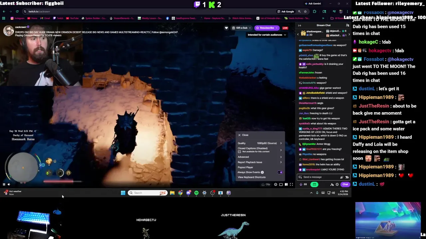The width and height of the screenshot is (426, 239).
Task: Open the Windows Start menu
Action: [123, 193]
